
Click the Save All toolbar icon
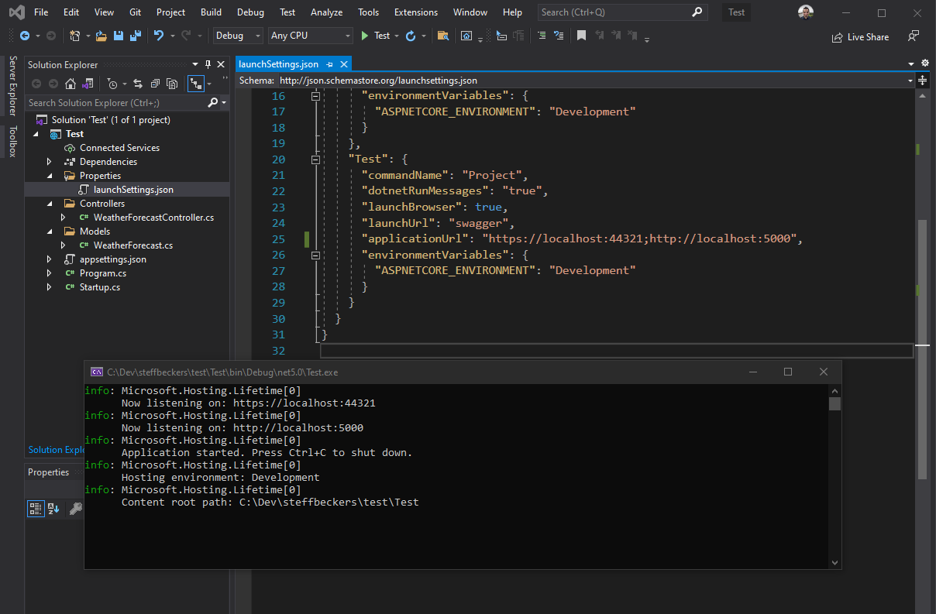(135, 36)
